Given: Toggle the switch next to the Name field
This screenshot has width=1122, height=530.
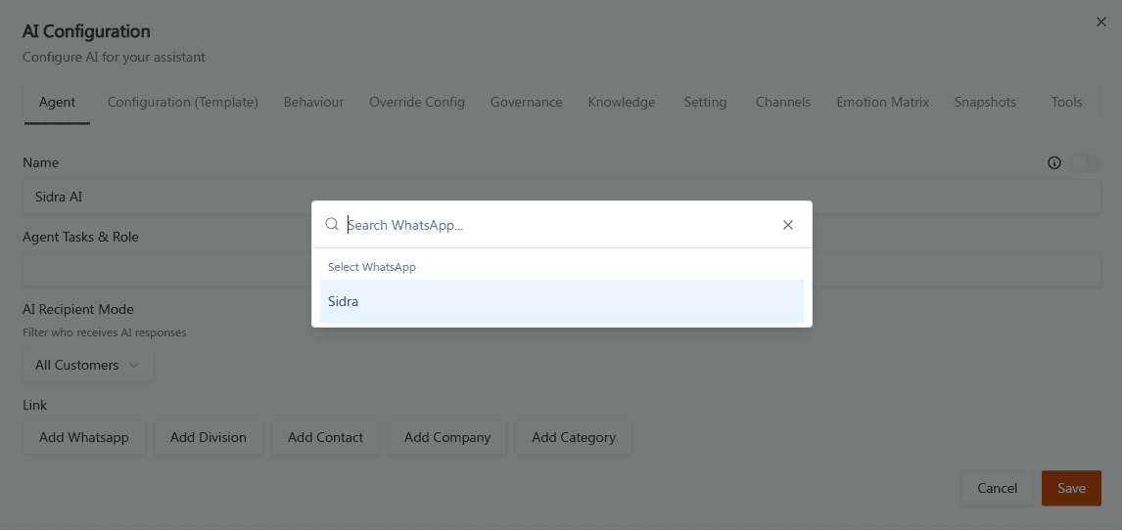Looking at the screenshot, I should 1086,163.
